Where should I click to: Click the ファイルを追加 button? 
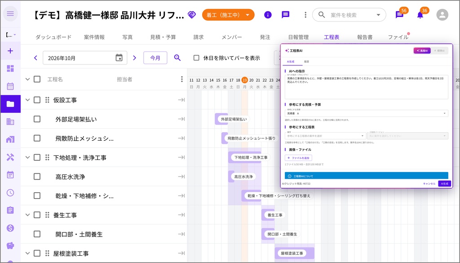point(298,158)
